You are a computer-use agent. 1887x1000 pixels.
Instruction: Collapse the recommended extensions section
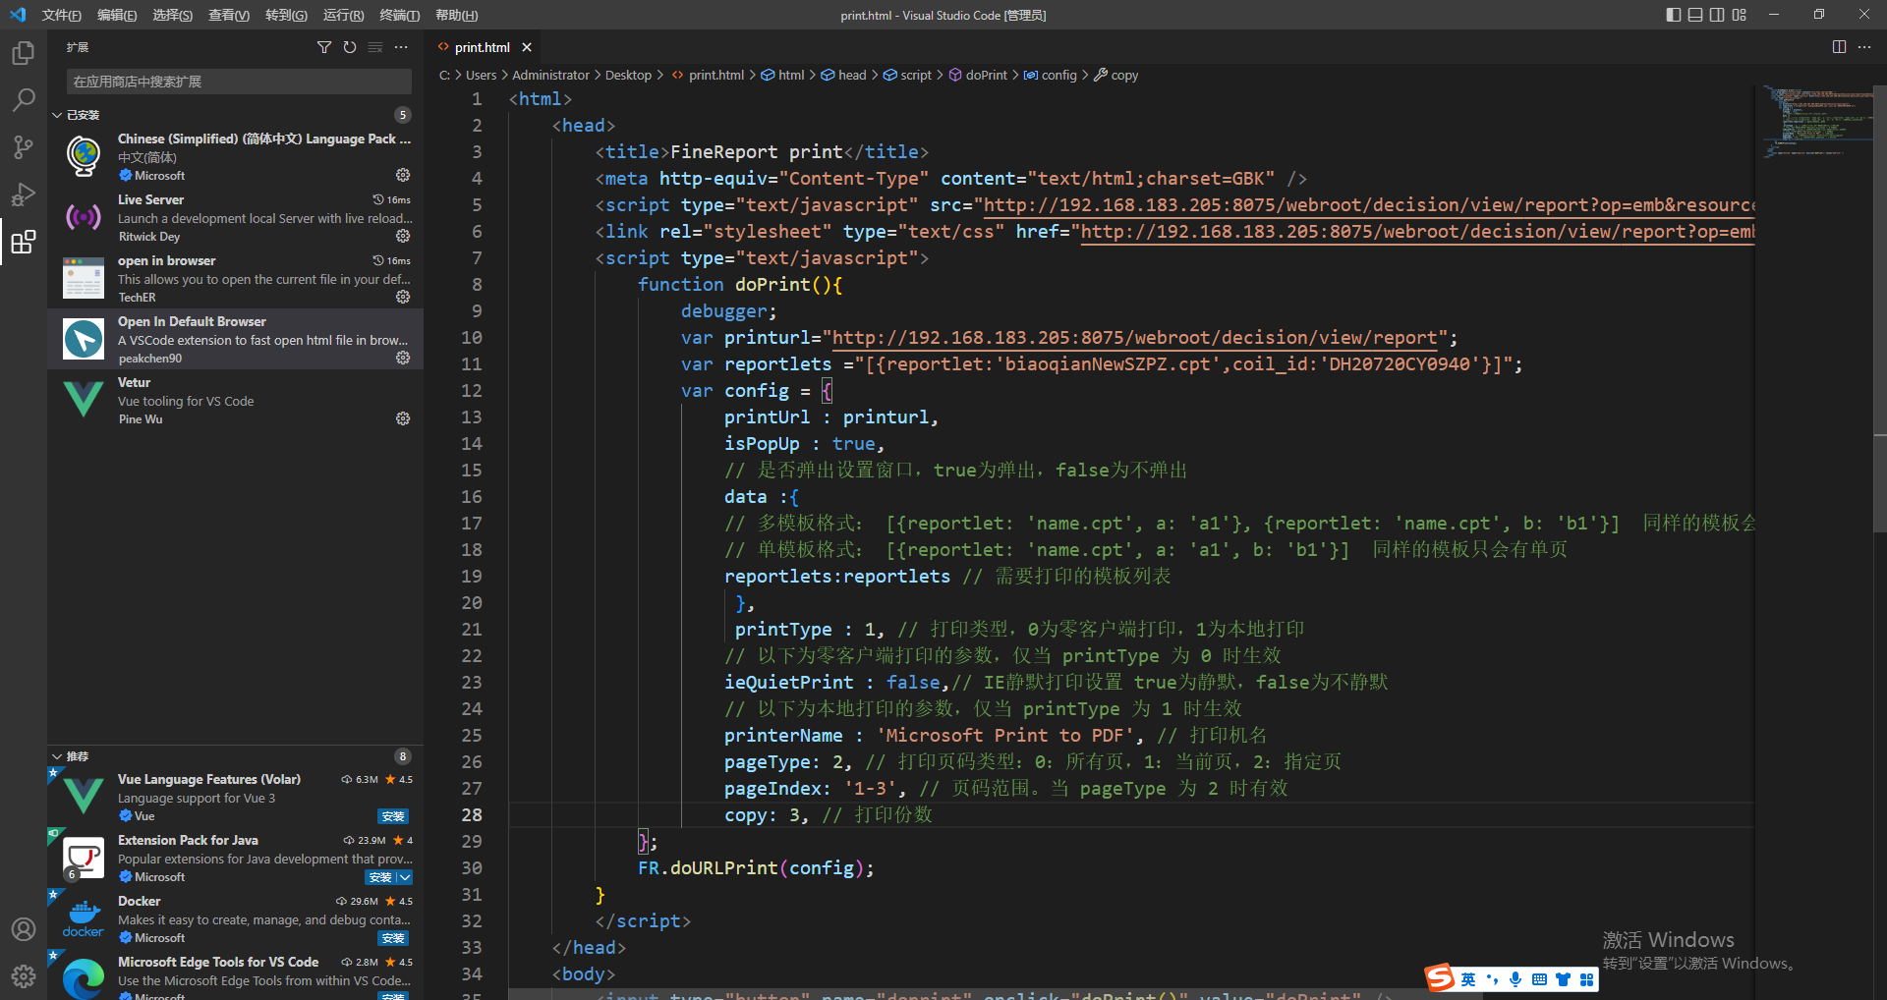click(x=57, y=756)
